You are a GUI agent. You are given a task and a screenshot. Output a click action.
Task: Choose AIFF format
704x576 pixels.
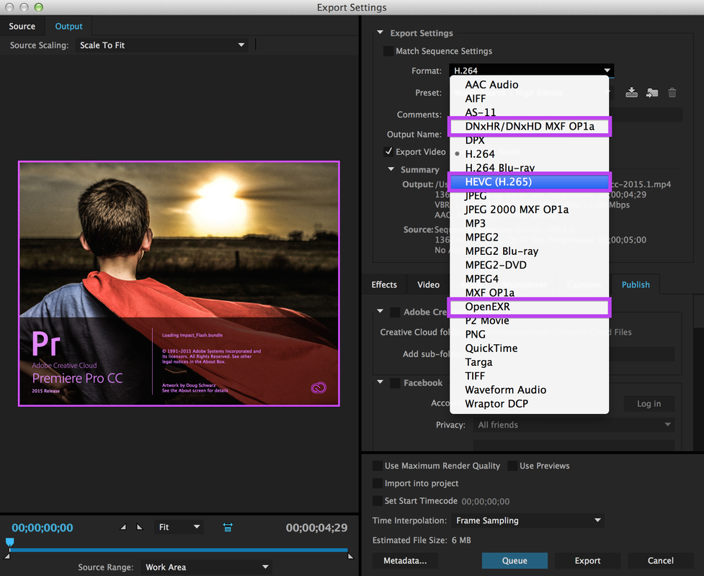530,98
